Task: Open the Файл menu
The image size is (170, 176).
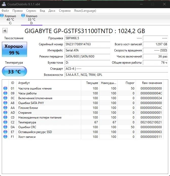Action: pos(5,11)
